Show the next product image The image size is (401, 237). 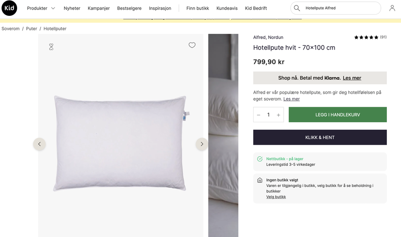[x=202, y=144]
